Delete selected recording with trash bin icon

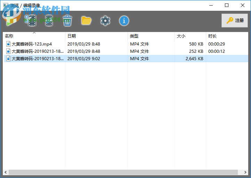click(67, 21)
